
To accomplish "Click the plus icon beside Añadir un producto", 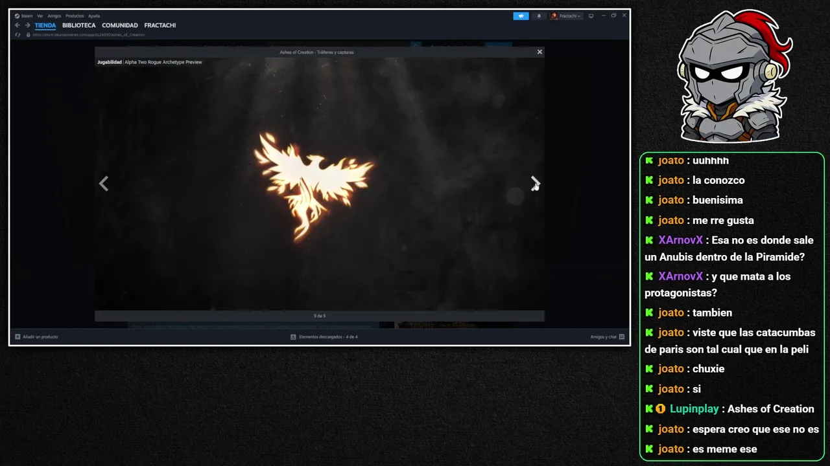I will (x=18, y=337).
